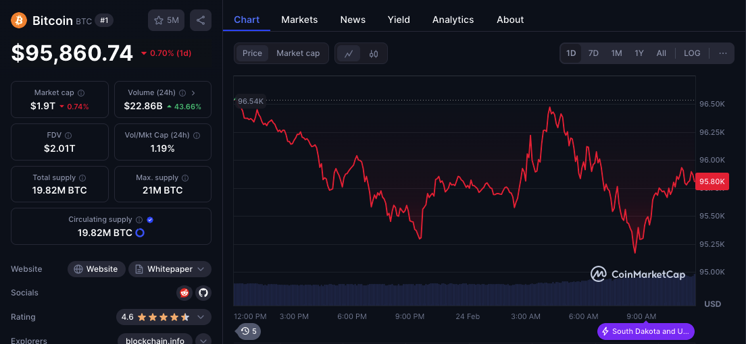Click the $95,860.74 price text
The image size is (746, 344).
(x=72, y=53)
